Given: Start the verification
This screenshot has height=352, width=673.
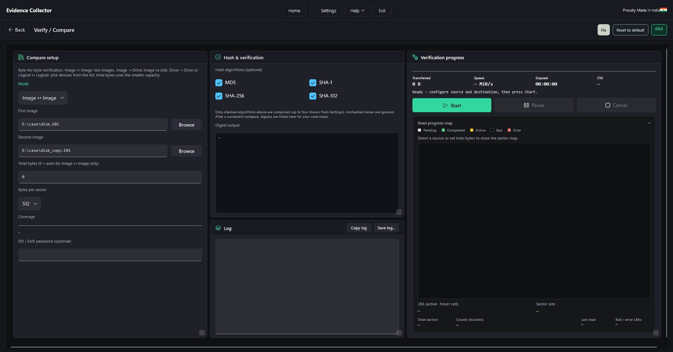Looking at the screenshot, I should [x=452, y=105].
